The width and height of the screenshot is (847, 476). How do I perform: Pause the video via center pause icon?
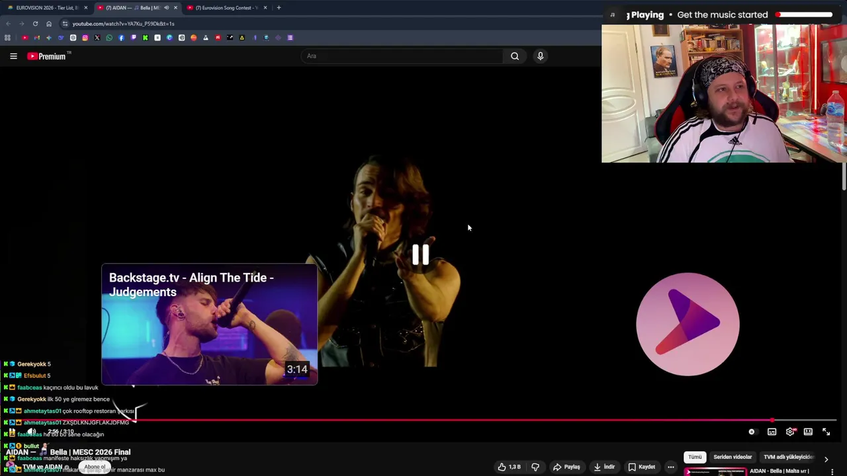pyautogui.click(x=420, y=255)
